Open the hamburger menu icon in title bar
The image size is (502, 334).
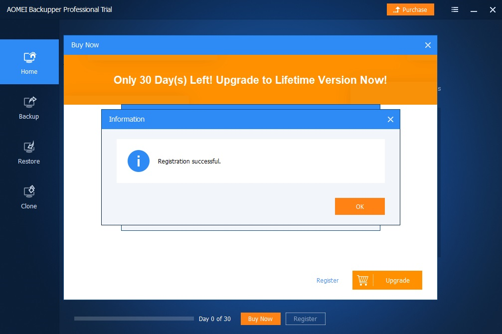(x=455, y=9)
